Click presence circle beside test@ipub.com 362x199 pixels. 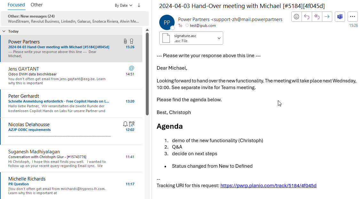click(187, 25)
